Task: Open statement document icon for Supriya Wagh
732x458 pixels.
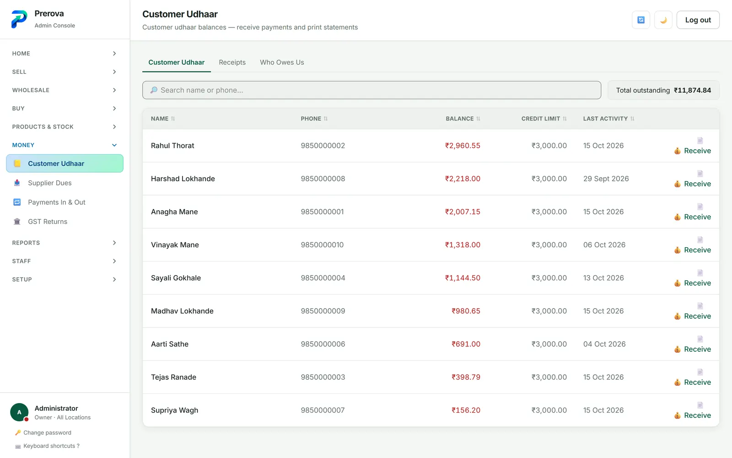Action: tap(700, 405)
